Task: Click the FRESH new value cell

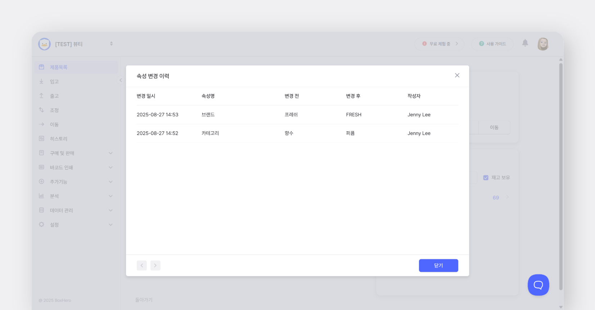Action: pyautogui.click(x=354, y=115)
